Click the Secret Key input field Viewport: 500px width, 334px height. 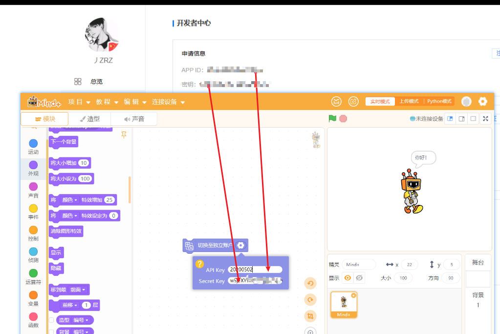255,281
